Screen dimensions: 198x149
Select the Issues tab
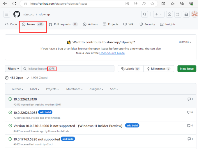[33, 24]
